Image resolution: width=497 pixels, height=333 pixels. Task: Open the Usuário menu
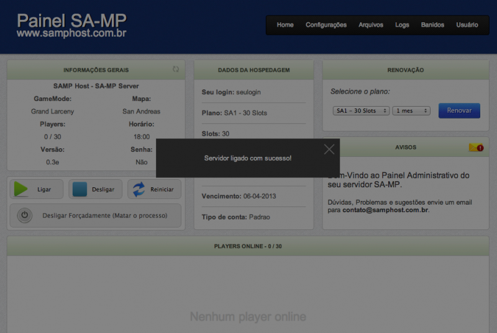coord(467,25)
